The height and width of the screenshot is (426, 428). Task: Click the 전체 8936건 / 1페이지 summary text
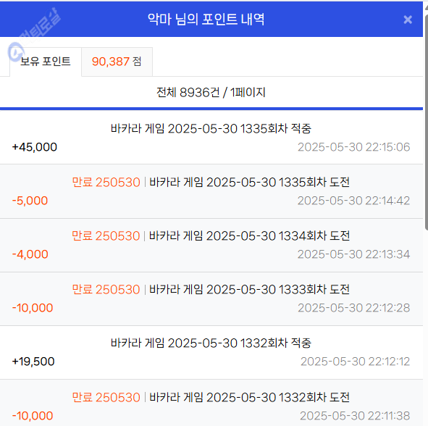211,92
